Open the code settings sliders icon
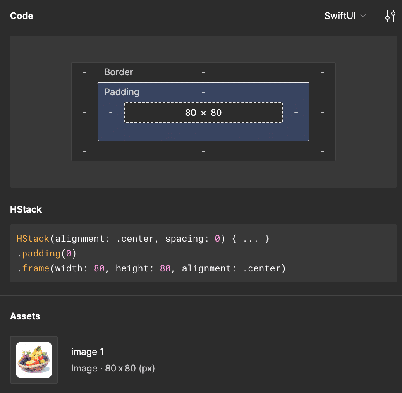The width and height of the screenshot is (402, 393). (390, 16)
